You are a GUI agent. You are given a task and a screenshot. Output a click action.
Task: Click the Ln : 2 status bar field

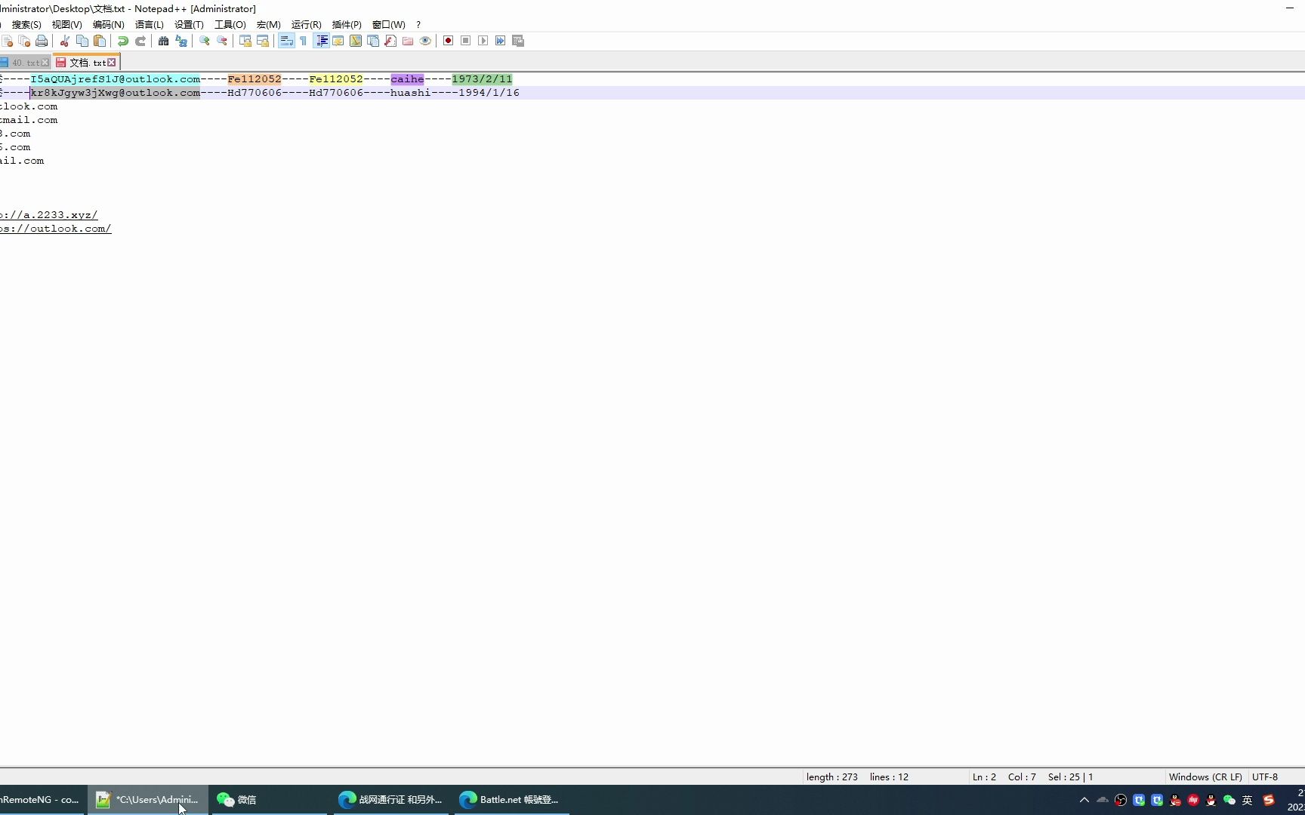click(x=984, y=777)
